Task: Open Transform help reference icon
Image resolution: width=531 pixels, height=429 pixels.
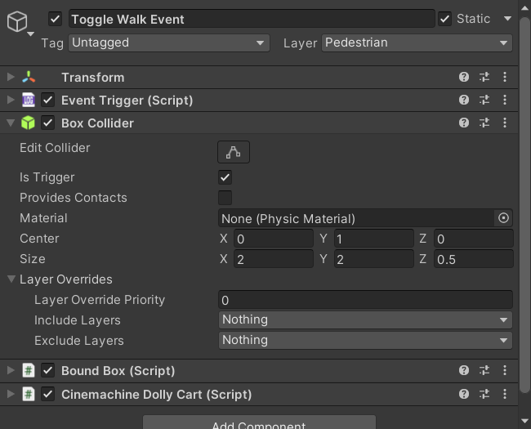Action: point(464,77)
